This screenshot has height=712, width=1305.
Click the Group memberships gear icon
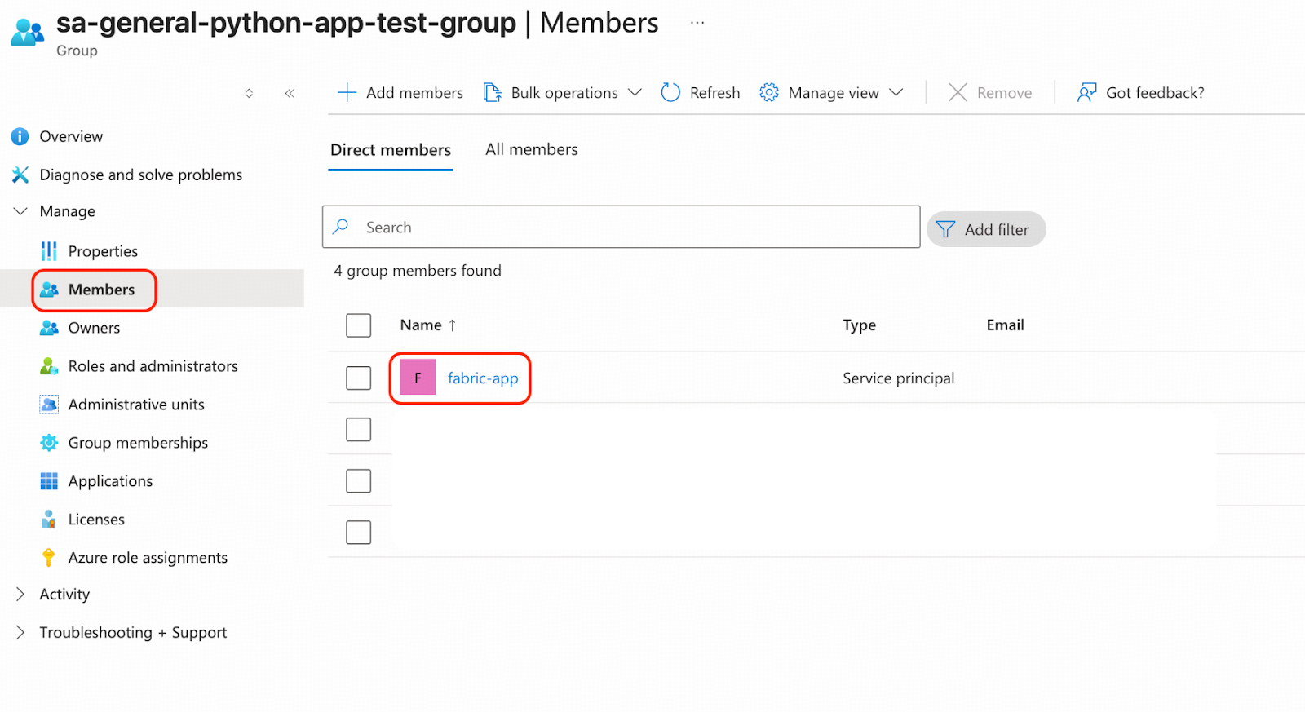click(x=49, y=443)
